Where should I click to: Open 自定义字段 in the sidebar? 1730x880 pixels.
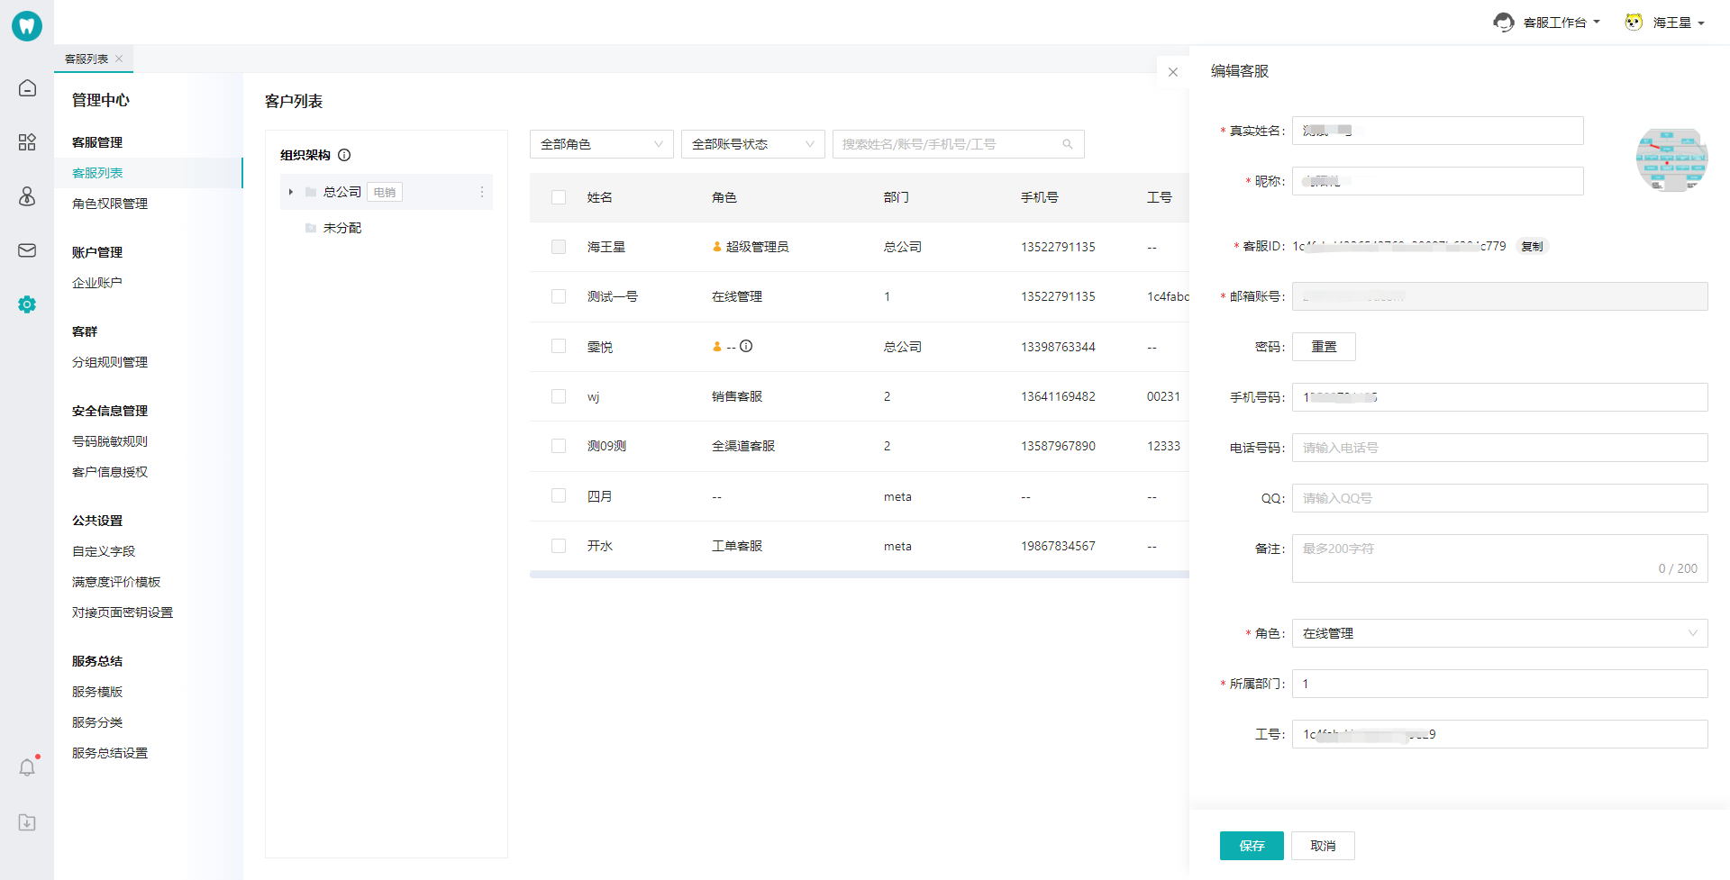[104, 551]
